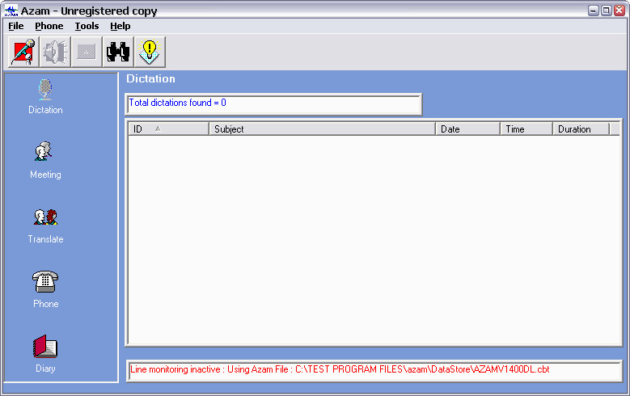Maximize the Azam window

(x=607, y=11)
